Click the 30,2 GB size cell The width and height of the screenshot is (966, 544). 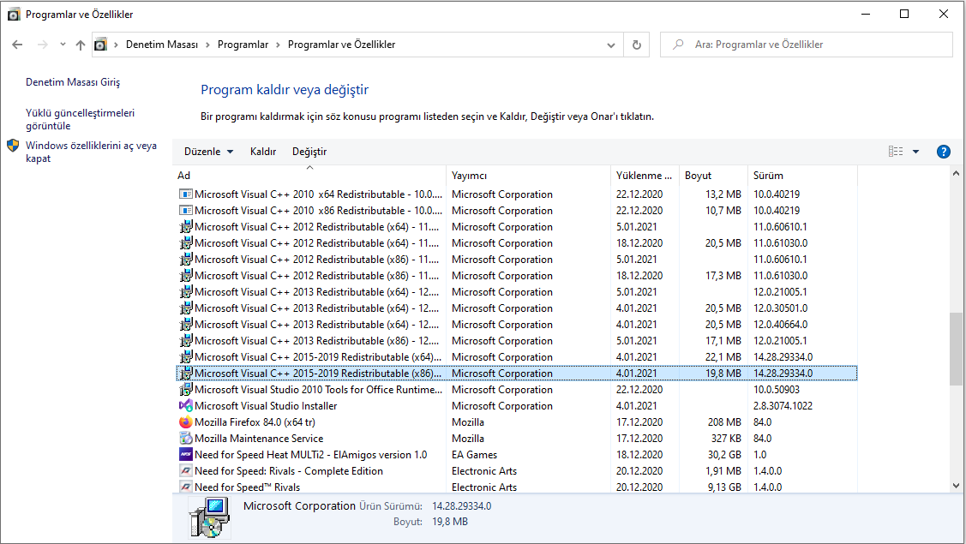(724, 455)
